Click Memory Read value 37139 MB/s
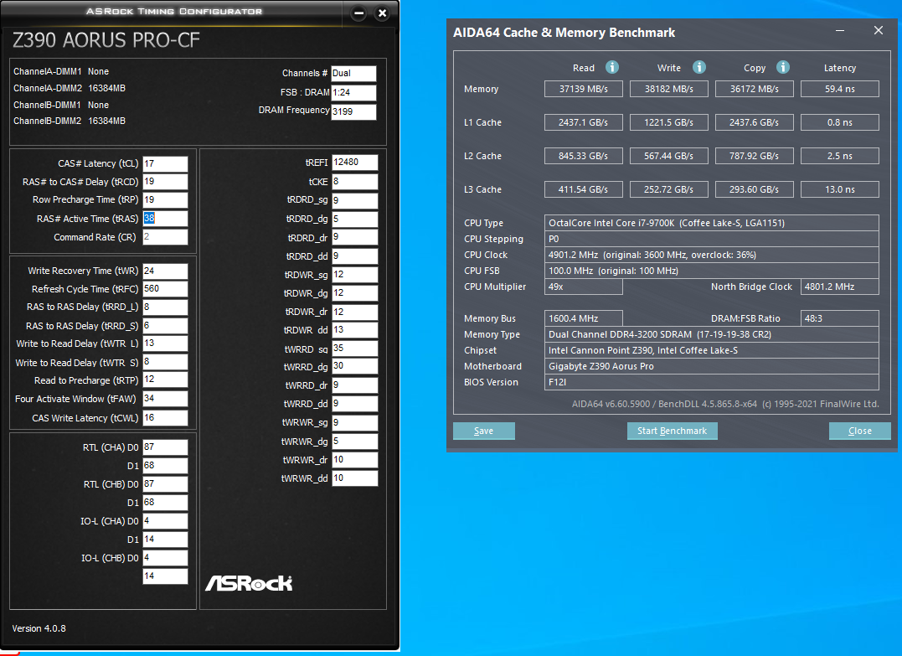Viewport: 902px width, 656px height. pyautogui.click(x=583, y=89)
